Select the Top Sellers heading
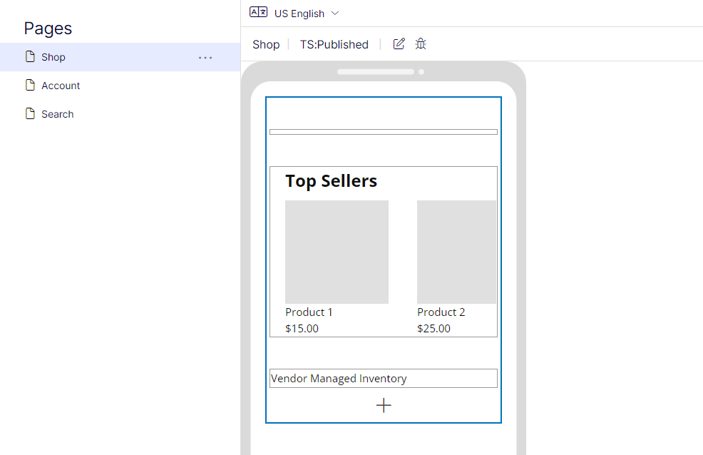The width and height of the screenshot is (703, 455). [x=331, y=180]
